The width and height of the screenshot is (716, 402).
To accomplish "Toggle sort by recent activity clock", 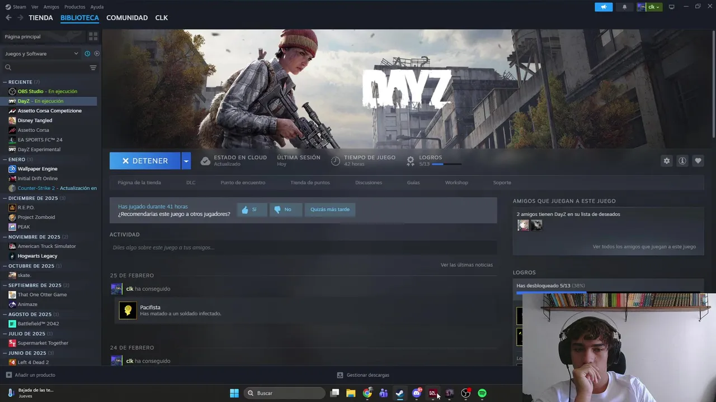I will coord(87,54).
